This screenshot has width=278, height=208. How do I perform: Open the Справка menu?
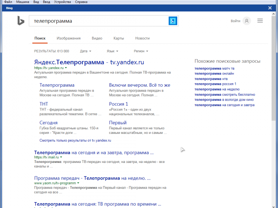[x=81, y=2]
